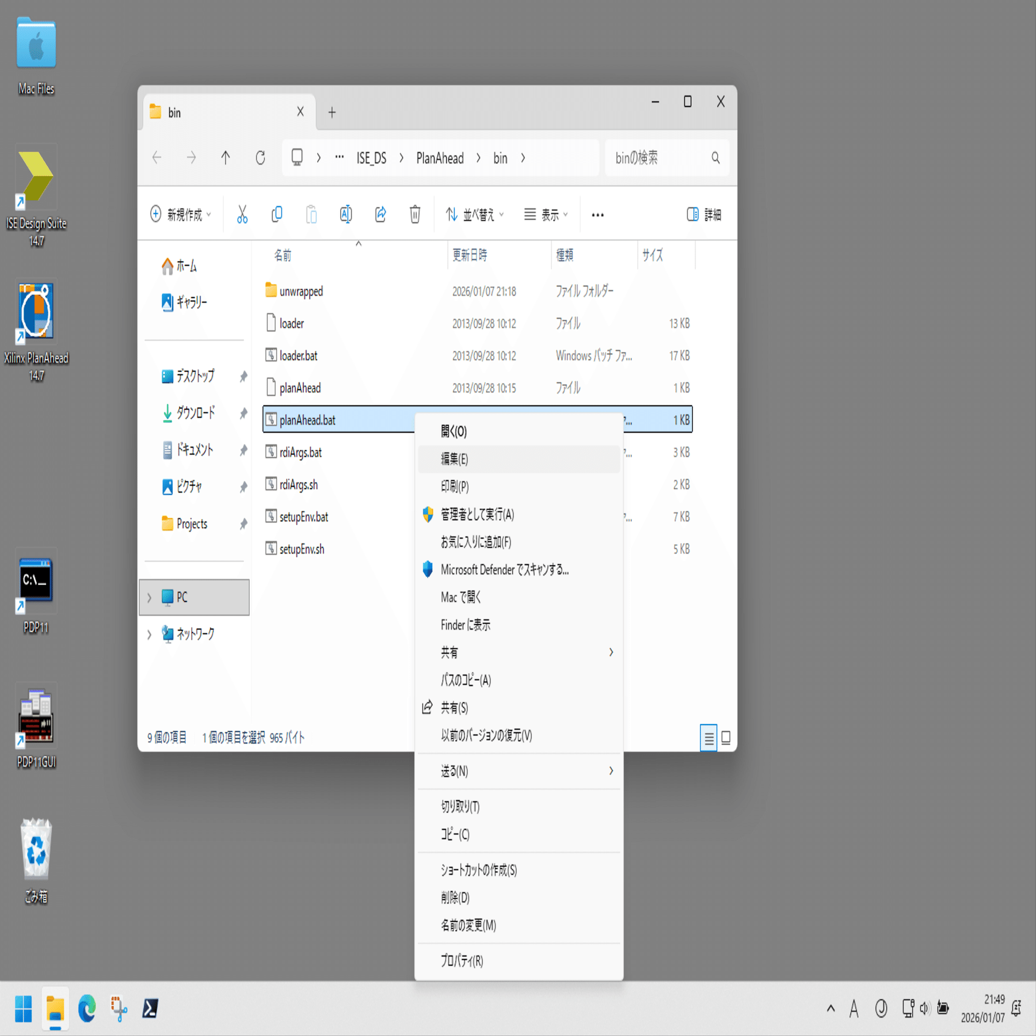Open the 表示 view dropdown
Image resolution: width=1036 pixels, height=1036 pixels.
click(546, 215)
